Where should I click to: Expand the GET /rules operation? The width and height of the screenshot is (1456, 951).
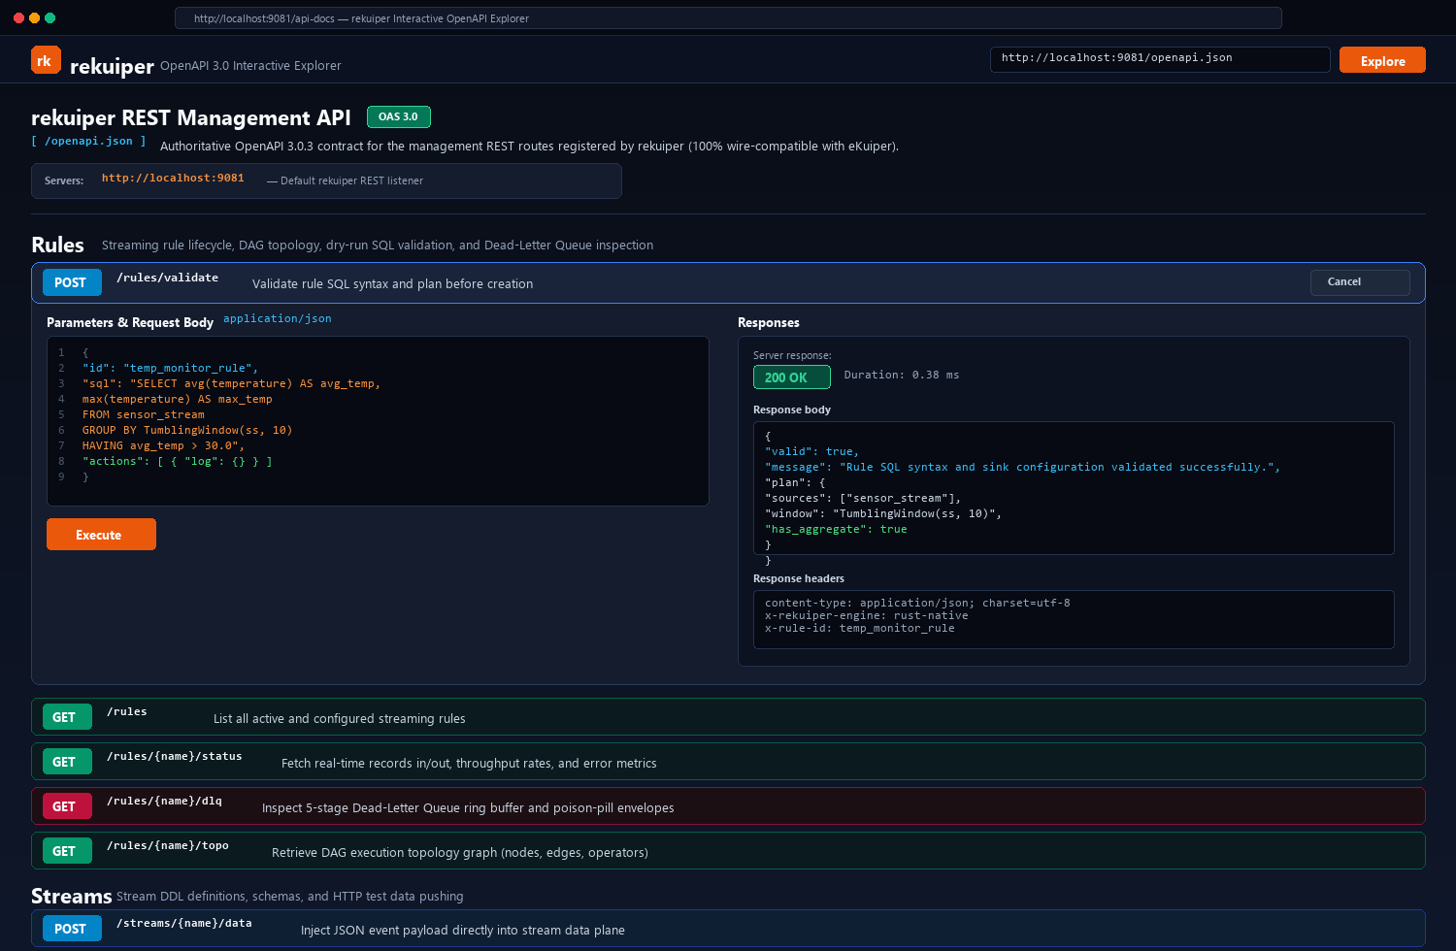click(728, 717)
